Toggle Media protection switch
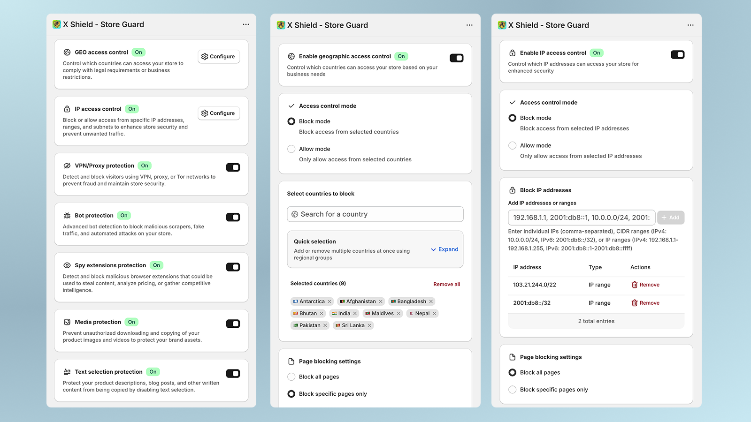The width and height of the screenshot is (751, 422). coord(233,324)
